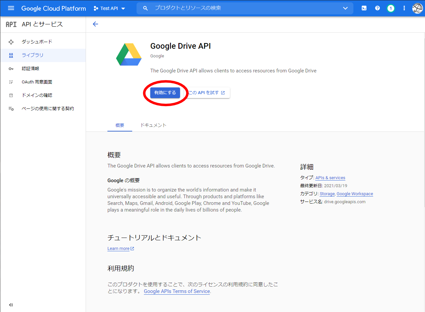The height and width of the screenshot is (312, 425).
Task: Open 認証情報 in the sidebar
Action: pos(43,68)
